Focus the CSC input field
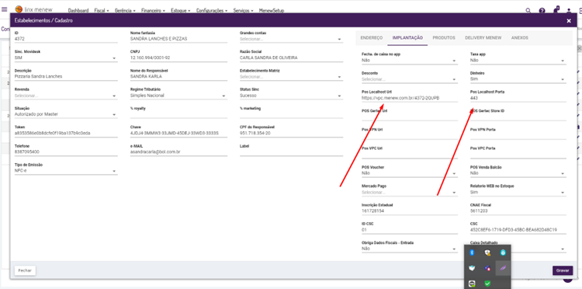 [518, 230]
